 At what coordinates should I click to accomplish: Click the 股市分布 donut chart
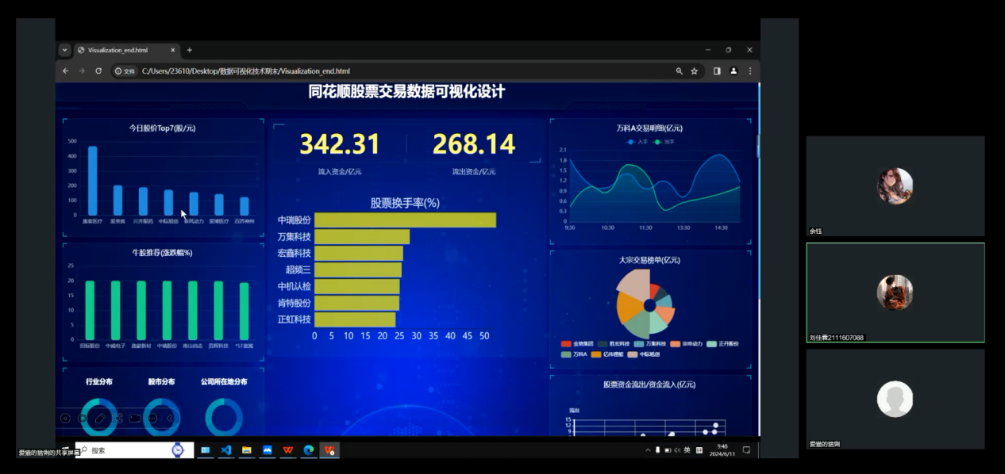coord(162,416)
